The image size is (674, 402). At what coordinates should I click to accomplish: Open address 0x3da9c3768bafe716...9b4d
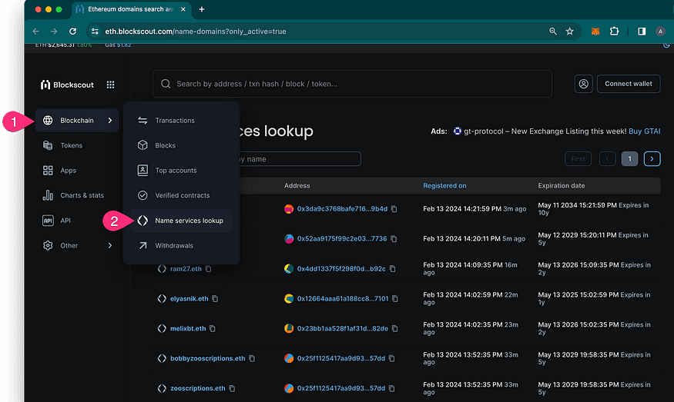click(342, 209)
